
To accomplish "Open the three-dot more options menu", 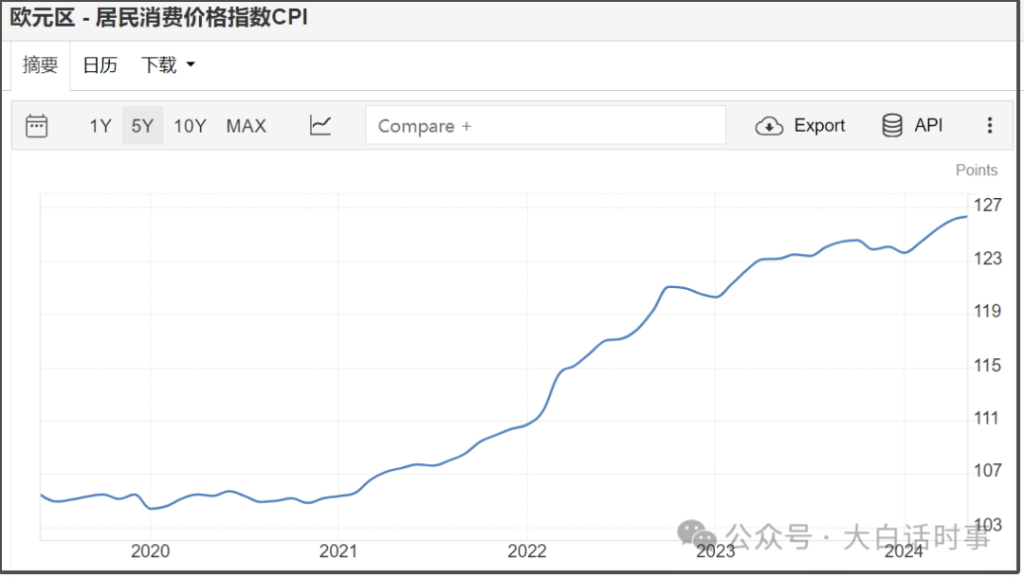I will pos(990,126).
